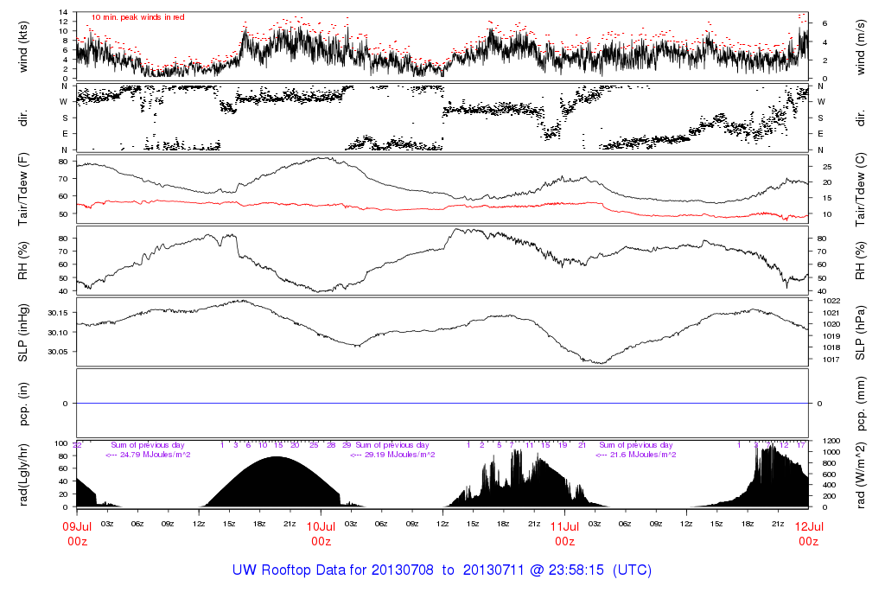
Task: Click the "1200" W/m^2 tick value
Action: [831, 441]
